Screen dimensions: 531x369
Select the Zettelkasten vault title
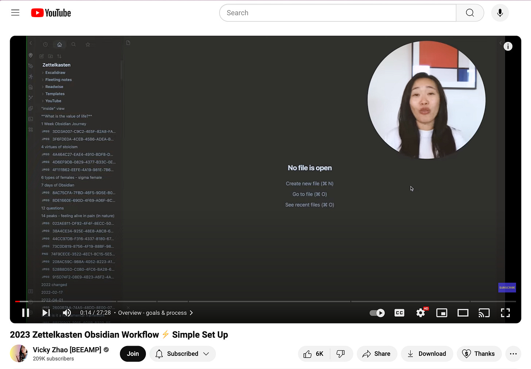[57, 65]
